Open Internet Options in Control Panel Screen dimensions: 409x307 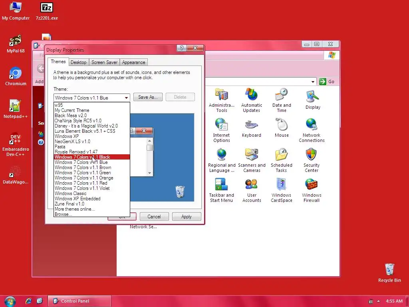pos(221,130)
